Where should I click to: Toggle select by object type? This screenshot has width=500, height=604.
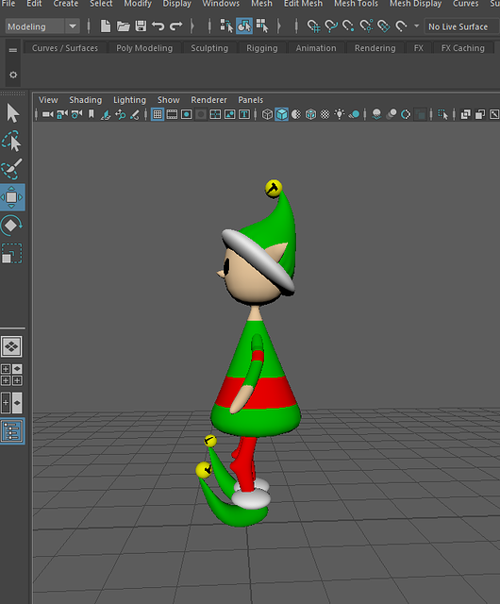click(244, 26)
